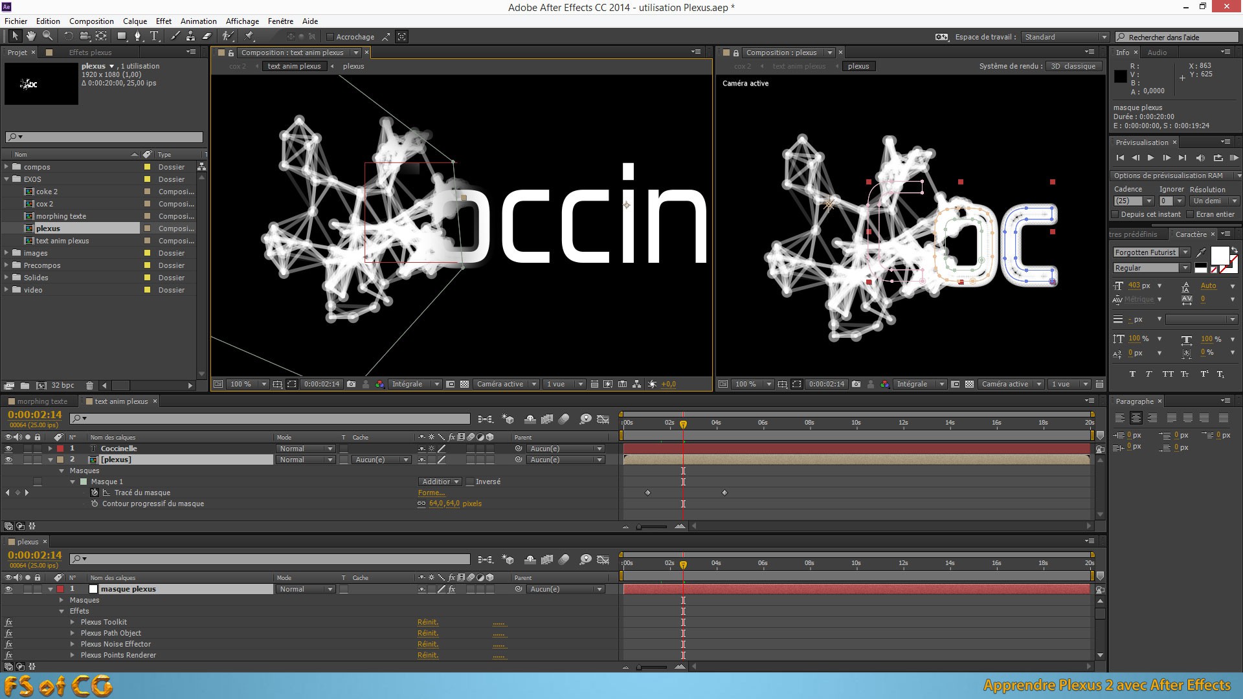
Task: Drag the current time indicator at 0:00:02:14
Action: pos(683,423)
